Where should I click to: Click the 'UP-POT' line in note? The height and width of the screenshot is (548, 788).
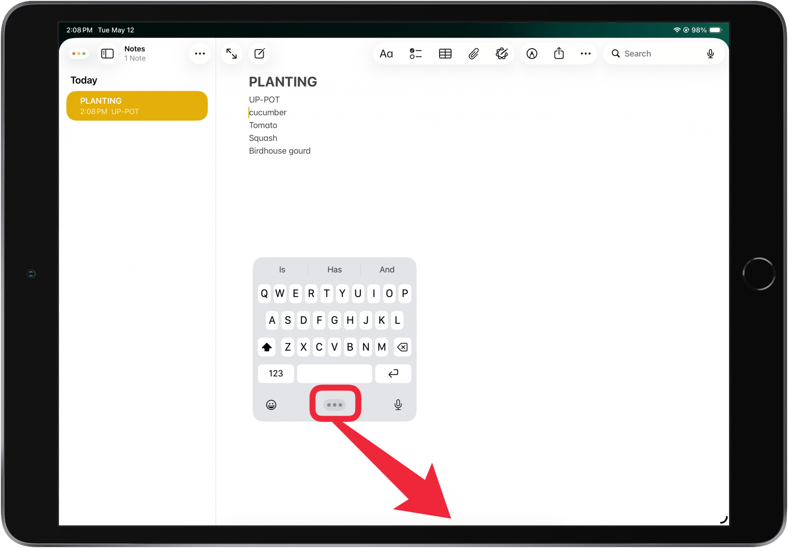click(264, 100)
